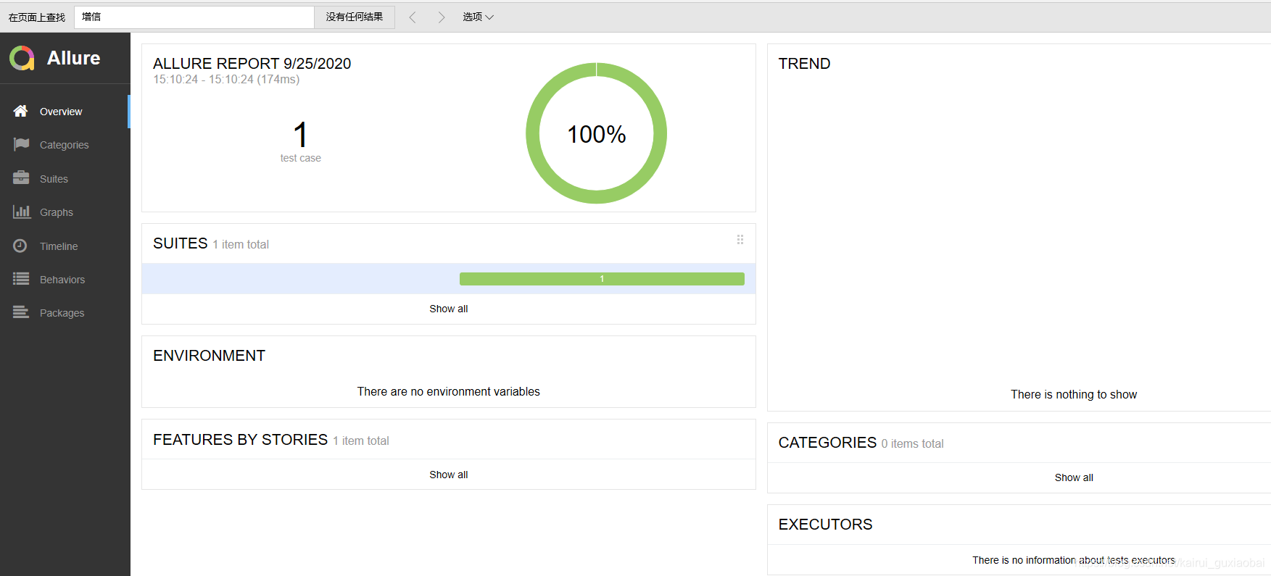Click the ENVIRONMENT widget heading

[209, 356]
